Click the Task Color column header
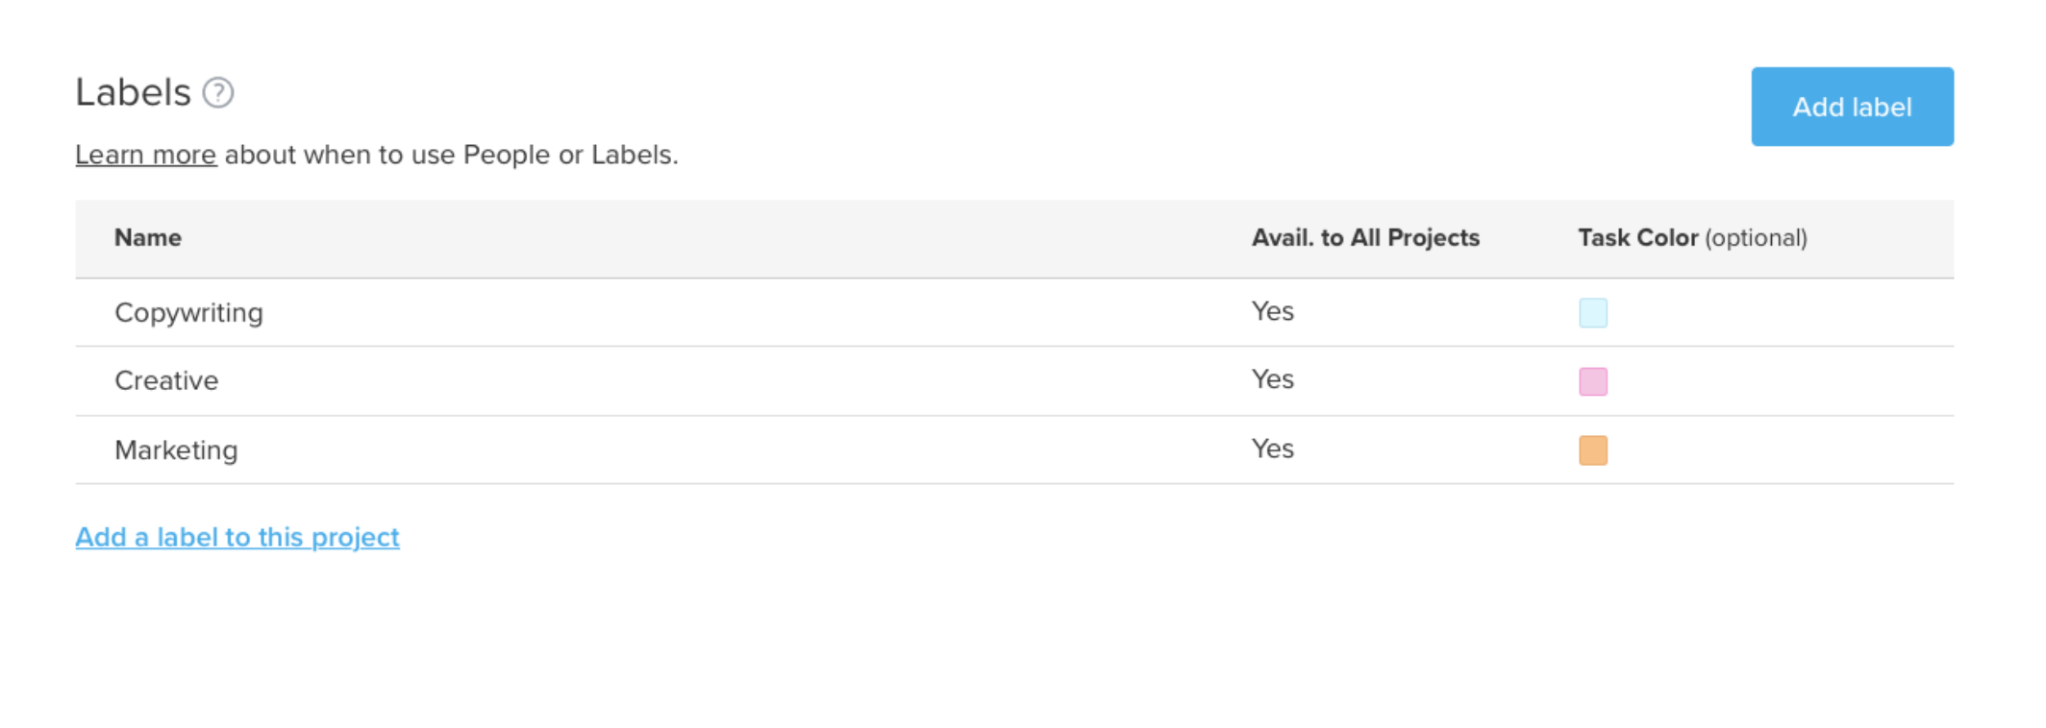Screen dimensions: 2046x728 click(1691, 238)
